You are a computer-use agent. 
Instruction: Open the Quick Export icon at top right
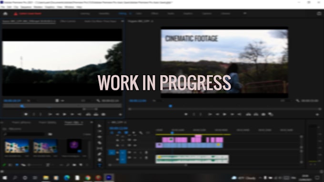[x=319, y=14]
